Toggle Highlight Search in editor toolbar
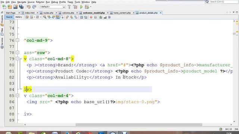This screenshot has height=134, width=239. pos(58,17)
